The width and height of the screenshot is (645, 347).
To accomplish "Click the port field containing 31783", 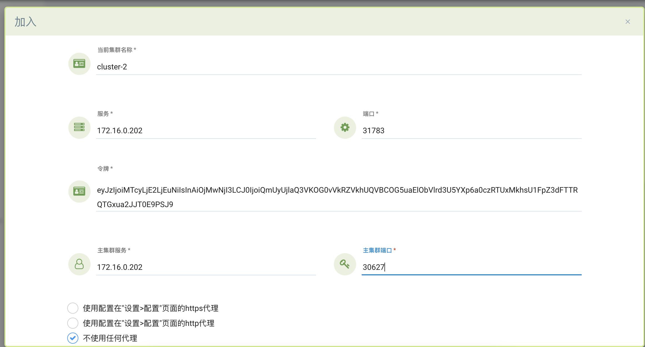I will 471,130.
